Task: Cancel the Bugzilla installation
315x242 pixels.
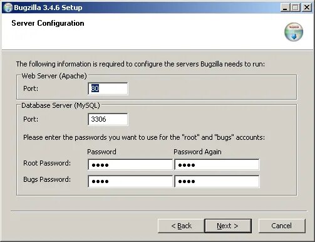Action: pyautogui.click(x=282, y=226)
